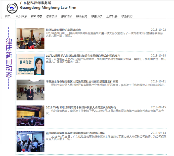Open article 2018年9月15日深圳市第十届律师代表大会
The image size is (174, 156).
pos(81,107)
